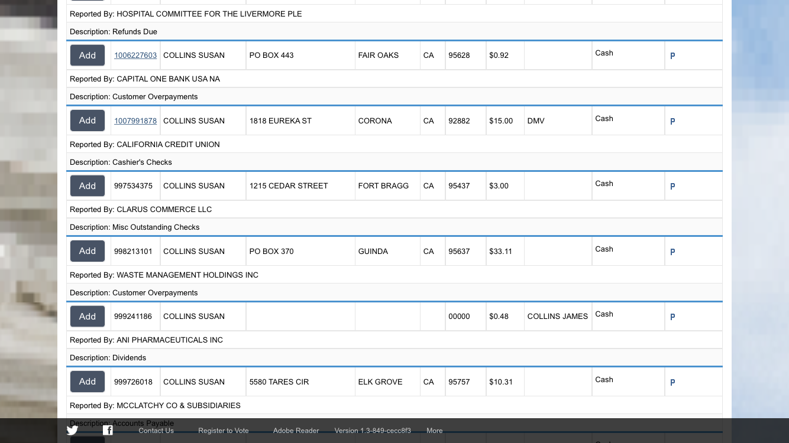The height and width of the screenshot is (443, 789).
Task: Click zip code 95628
Action: pos(459,56)
